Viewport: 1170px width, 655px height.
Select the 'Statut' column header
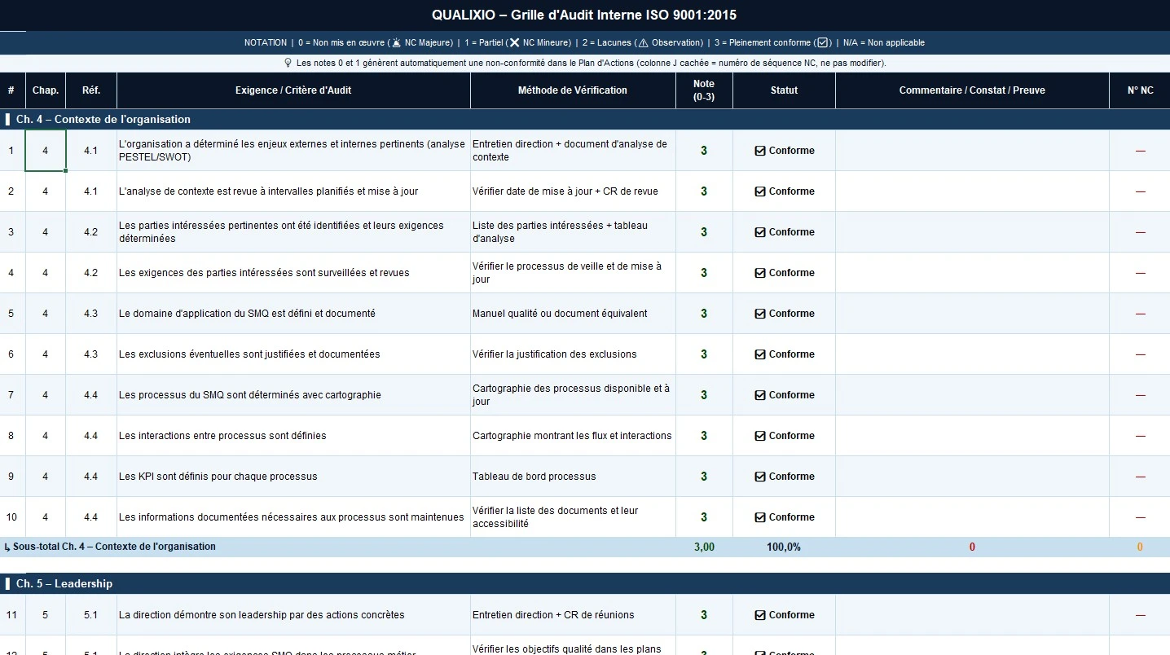coord(784,90)
